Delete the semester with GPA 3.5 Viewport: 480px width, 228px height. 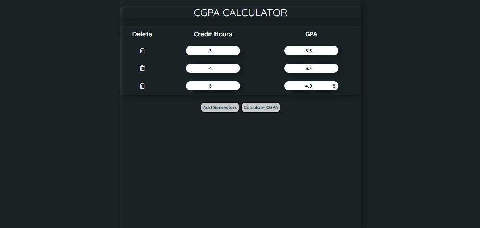142,51
